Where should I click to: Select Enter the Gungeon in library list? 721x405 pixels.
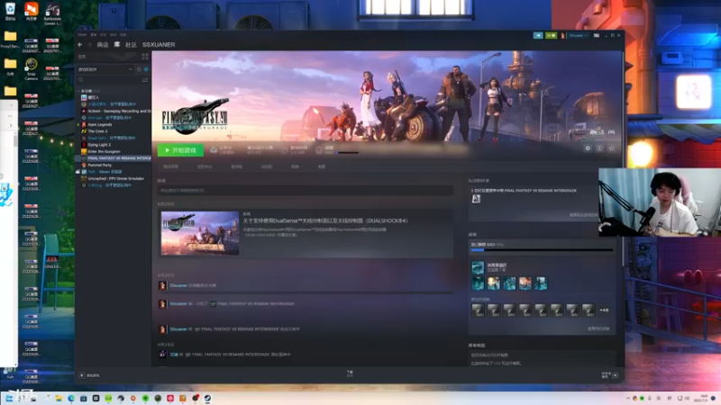104,151
